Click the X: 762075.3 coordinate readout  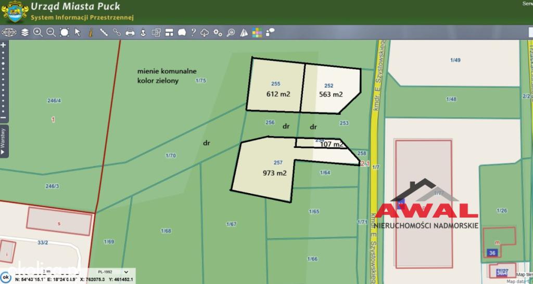point(92,280)
